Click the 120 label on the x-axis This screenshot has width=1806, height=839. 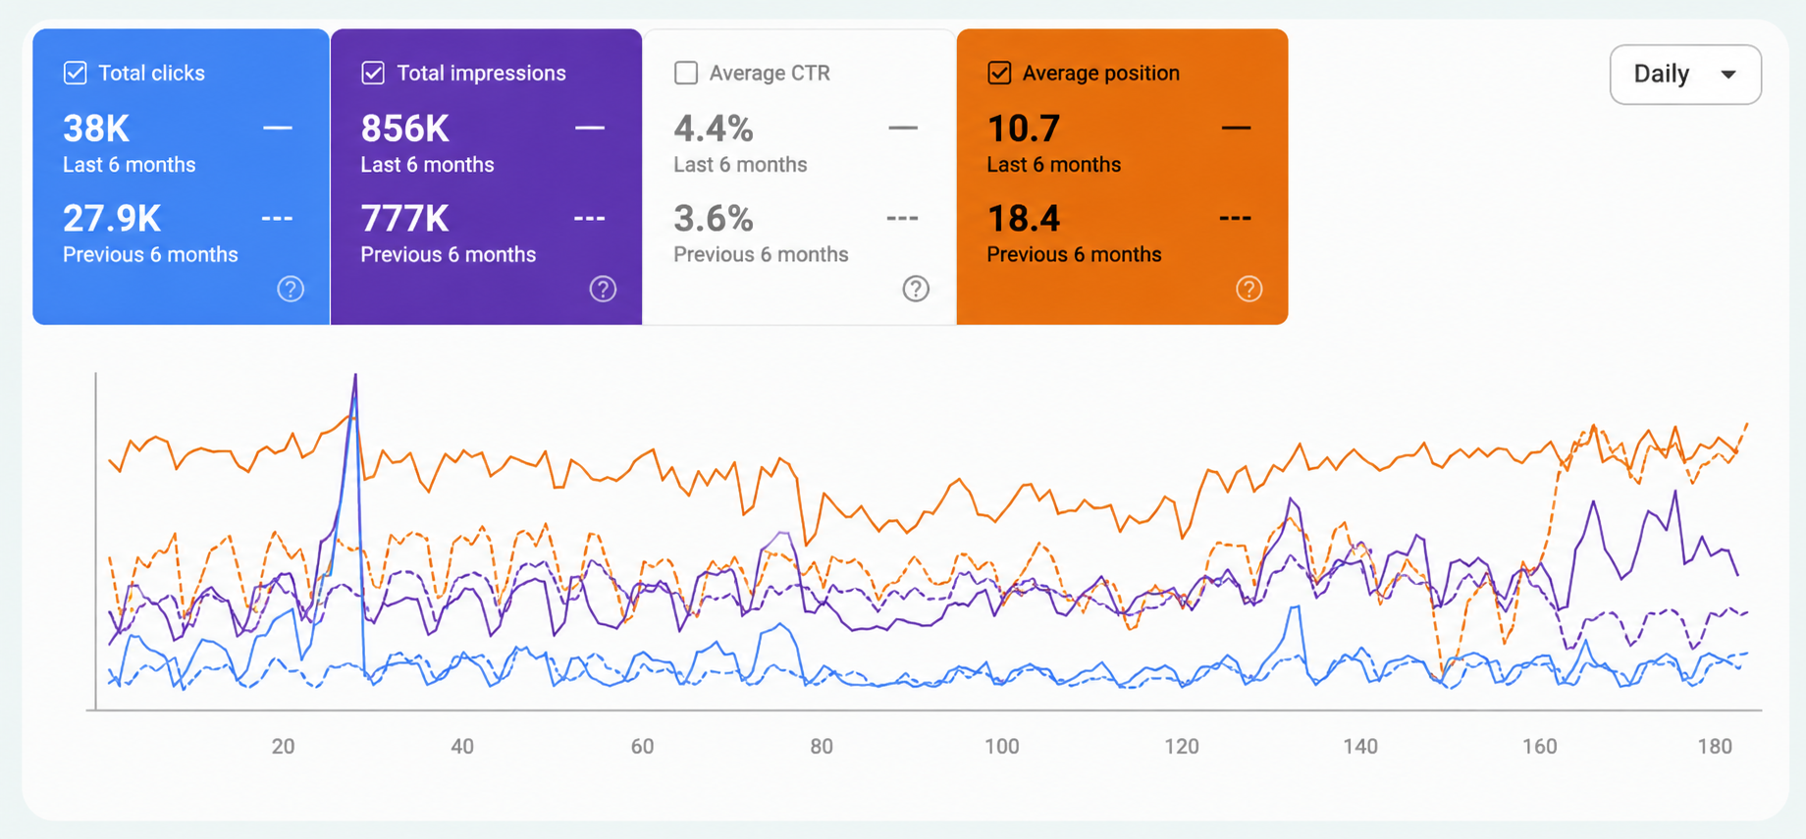(x=1182, y=747)
